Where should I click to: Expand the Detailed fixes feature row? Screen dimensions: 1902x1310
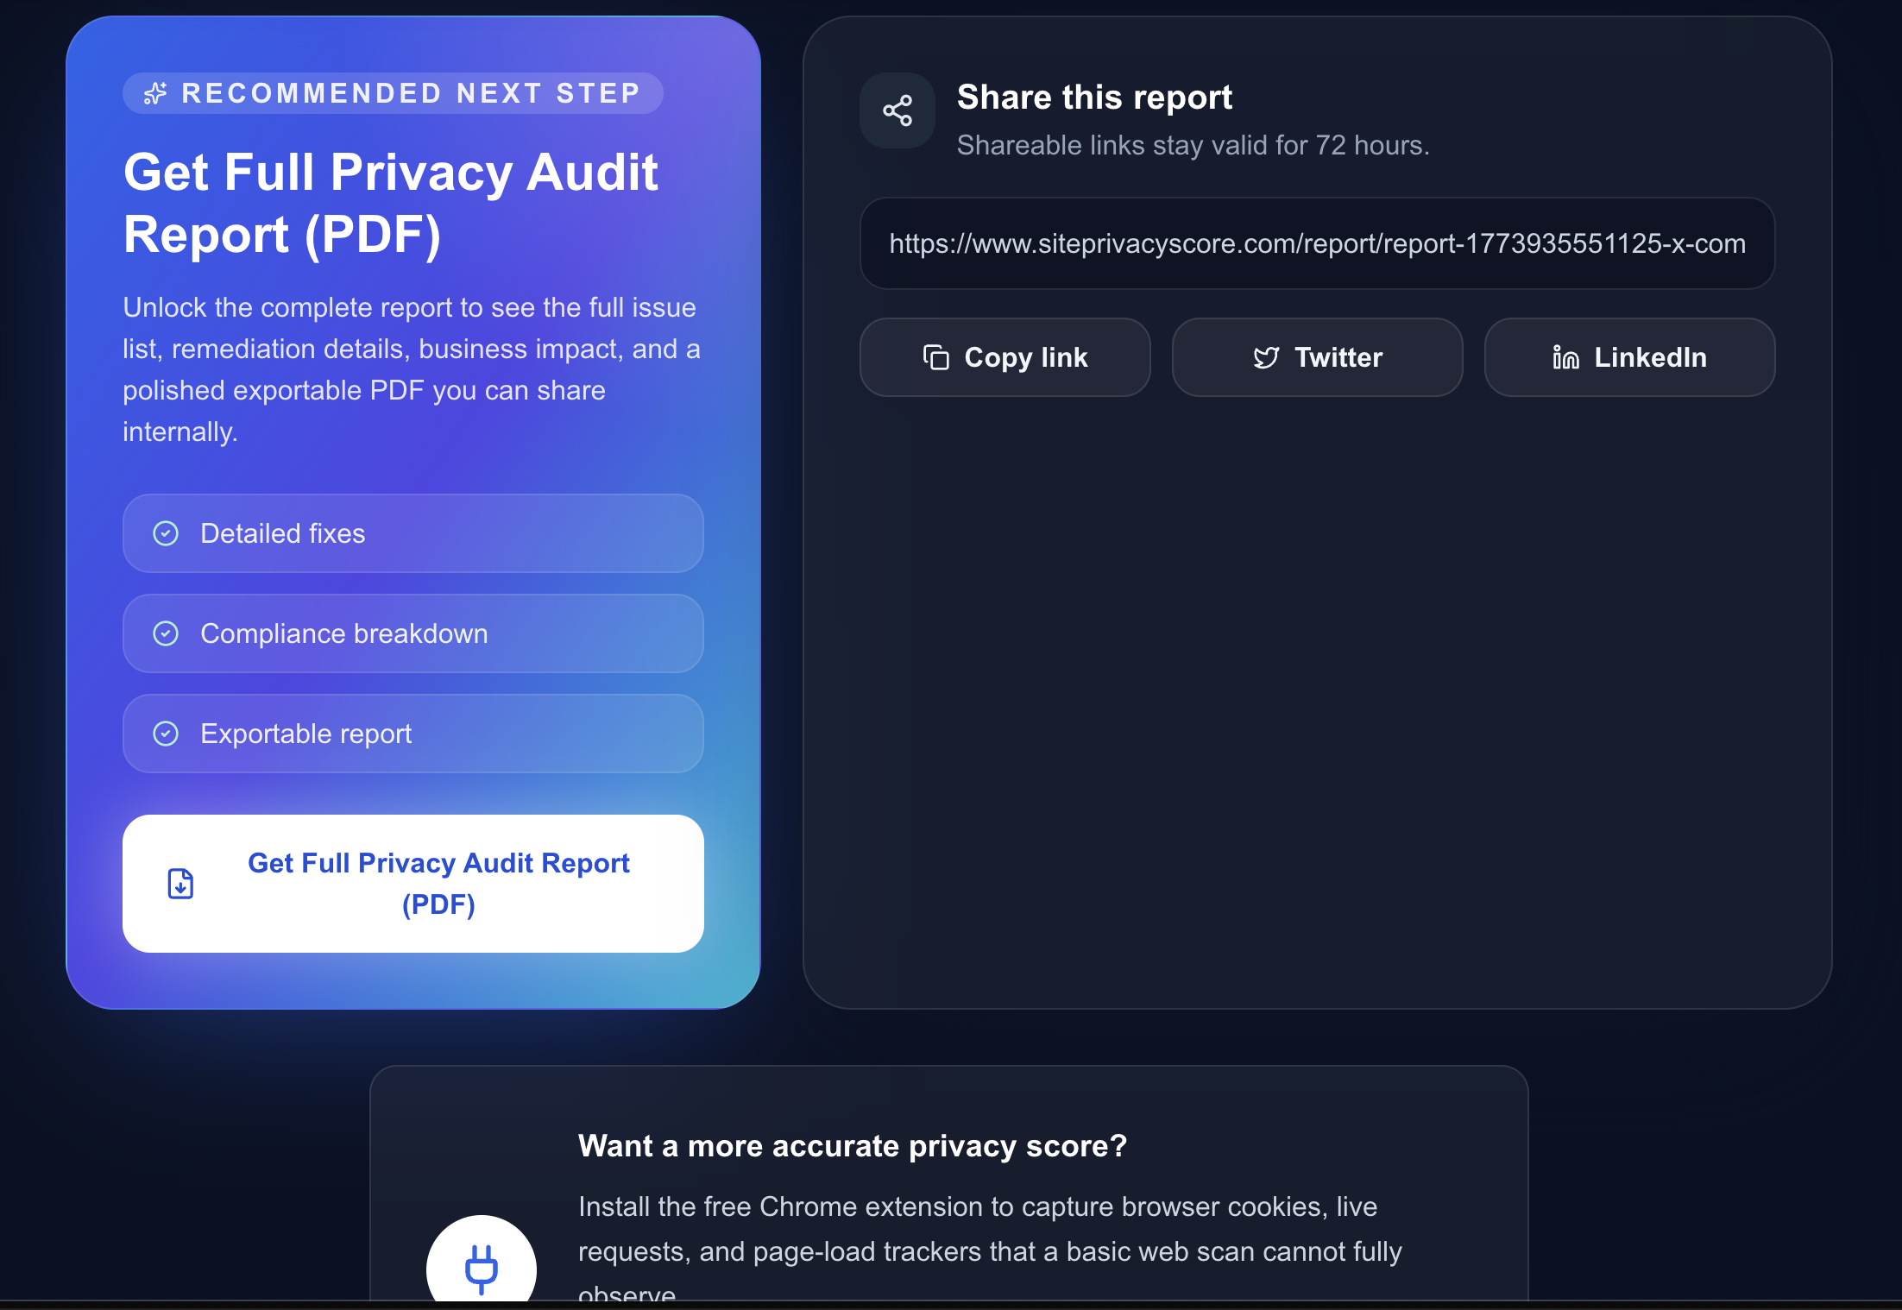(413, 533)
